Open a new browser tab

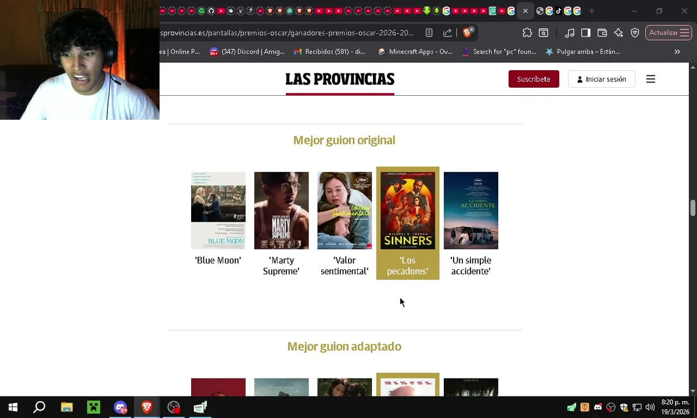[x=592, y=10]
